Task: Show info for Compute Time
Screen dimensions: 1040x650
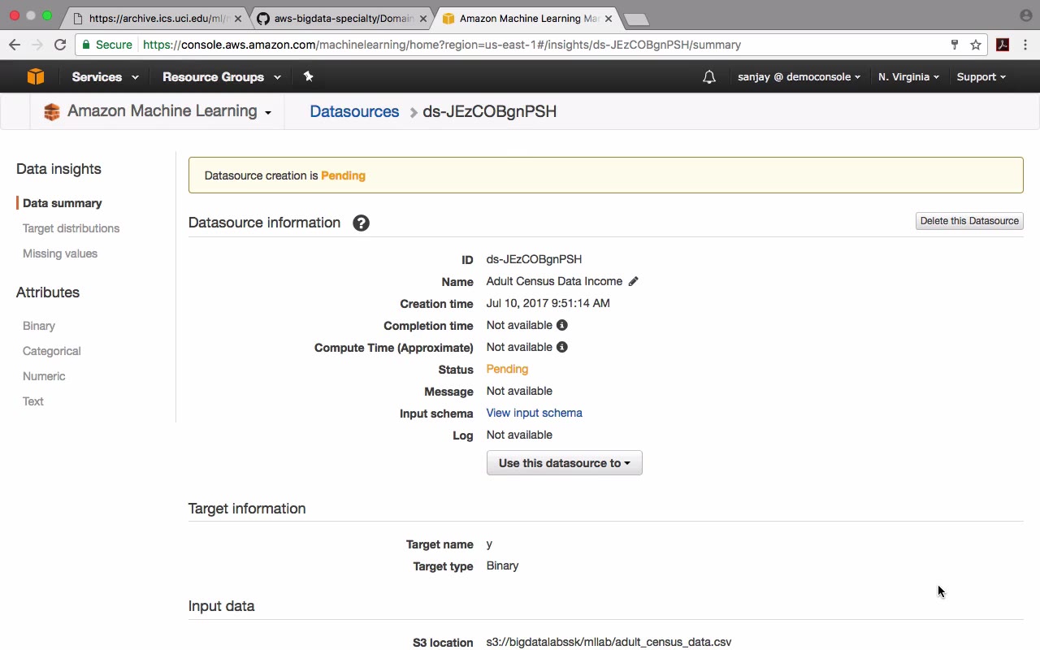Action: tap(561, 347)
